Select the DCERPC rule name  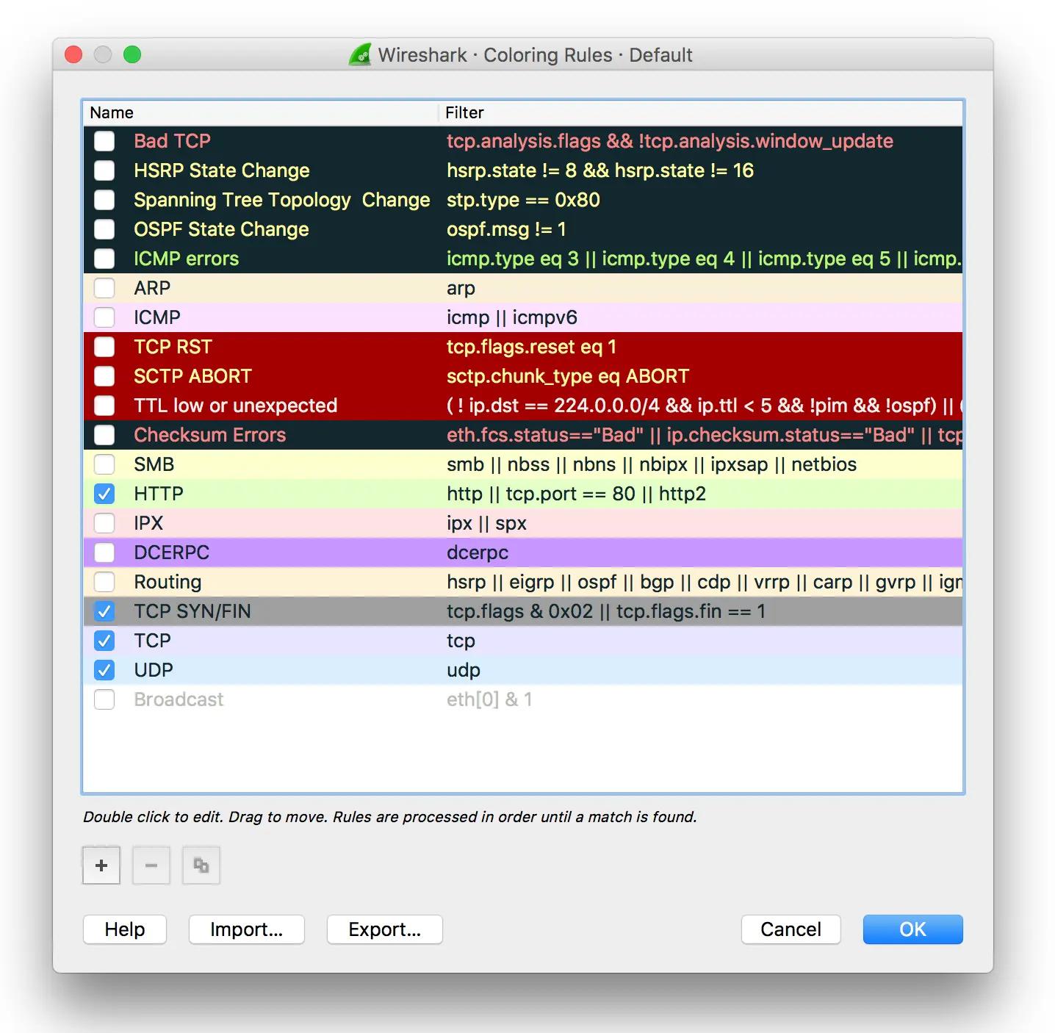[x=172, y=553]
